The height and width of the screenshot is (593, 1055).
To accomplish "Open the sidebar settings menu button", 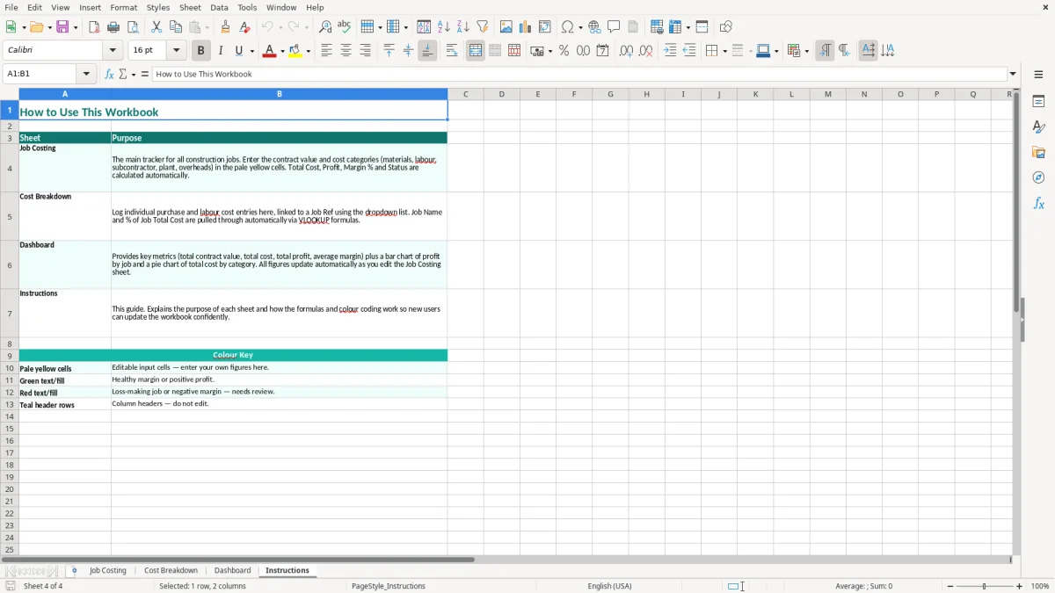I will (1038, 74).
